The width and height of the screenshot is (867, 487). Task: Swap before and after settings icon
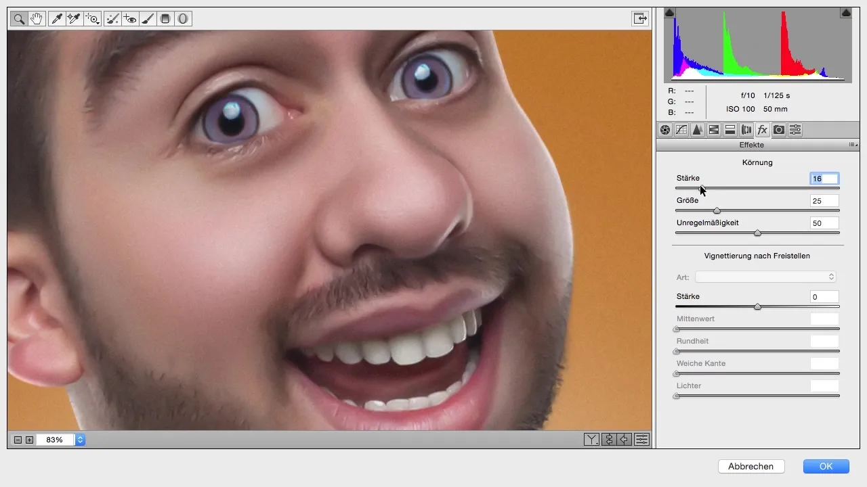pos(608,440)
